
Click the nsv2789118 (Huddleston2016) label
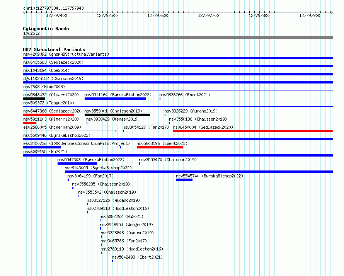pyautogui.click(x=118, y=208)
